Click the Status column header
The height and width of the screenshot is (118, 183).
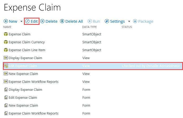[127, 27]
